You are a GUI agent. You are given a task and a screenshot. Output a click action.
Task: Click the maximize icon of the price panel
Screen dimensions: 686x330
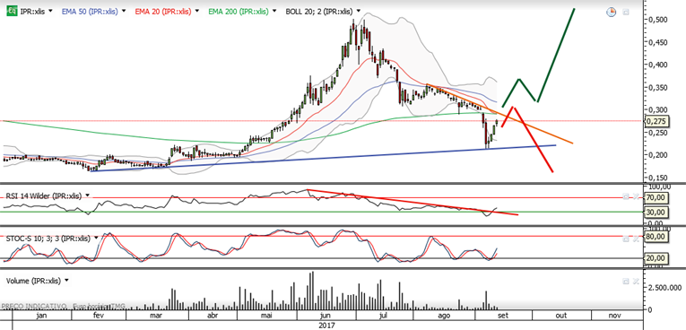click(626, 13)
